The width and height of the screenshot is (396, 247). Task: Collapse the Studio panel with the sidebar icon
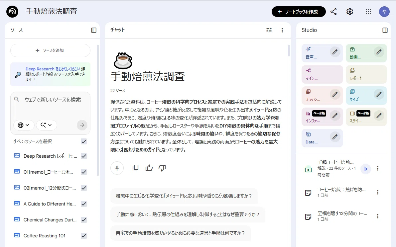[385, 30]
